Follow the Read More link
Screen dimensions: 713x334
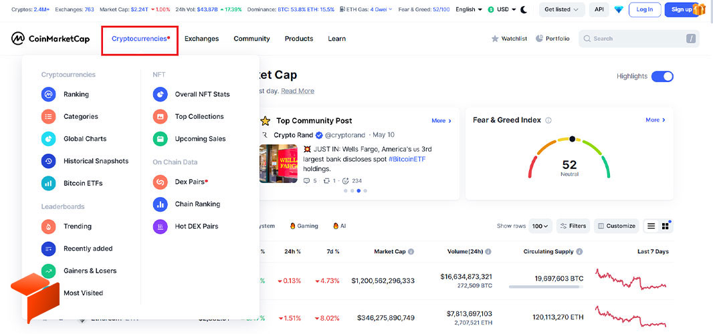(x=298, y=91)
